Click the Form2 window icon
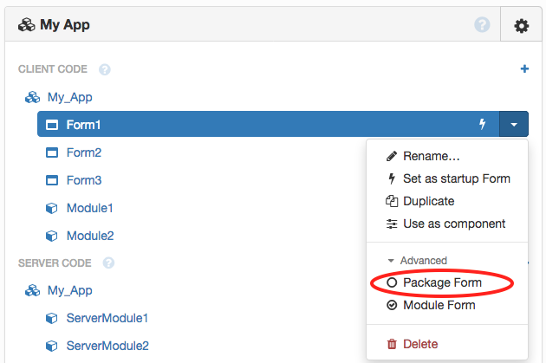 (51, 152)
